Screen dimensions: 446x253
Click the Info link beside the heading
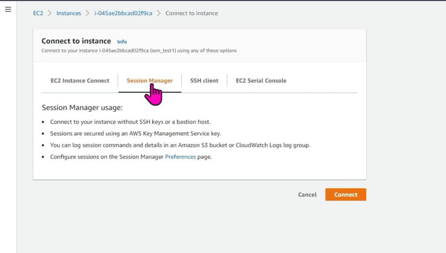[122, 42]
